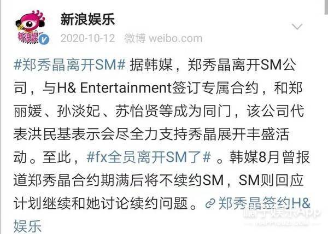Open the 郑秀晶签约H& article link
Image resolution: width=328 pixels, height=234 pixels.
[264, 203]
